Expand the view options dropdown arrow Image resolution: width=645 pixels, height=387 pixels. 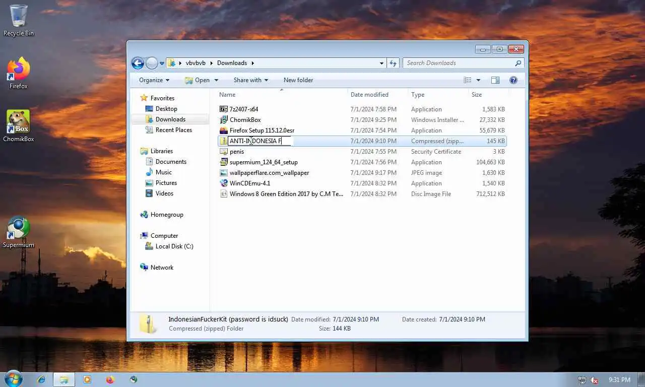point(478,80)
